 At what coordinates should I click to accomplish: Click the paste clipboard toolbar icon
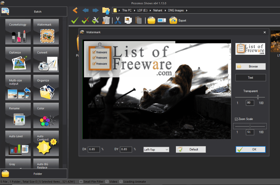pos(138,20)
